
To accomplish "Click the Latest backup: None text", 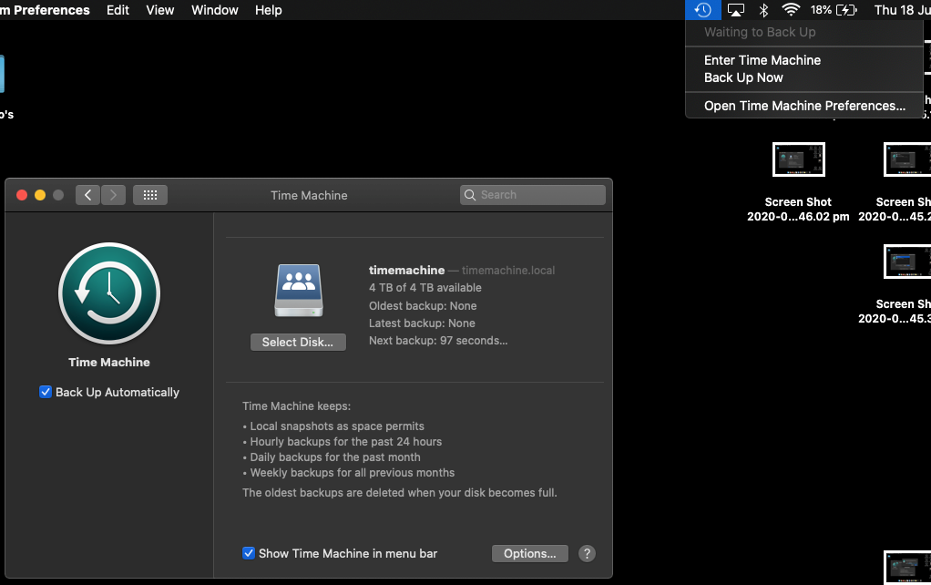I will [422, 323].
